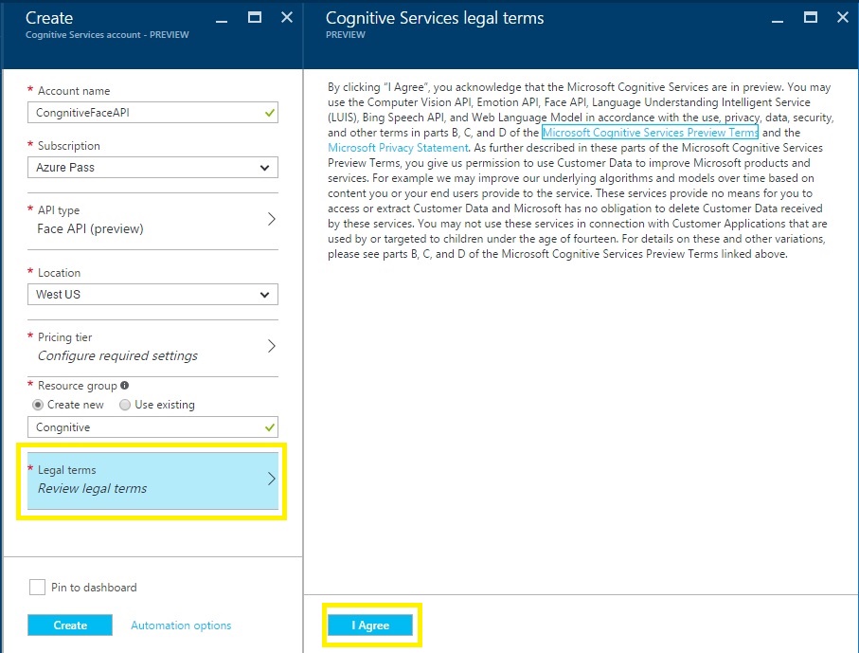Click the Automation options link

pyautogui.click(x=181, y=625)
